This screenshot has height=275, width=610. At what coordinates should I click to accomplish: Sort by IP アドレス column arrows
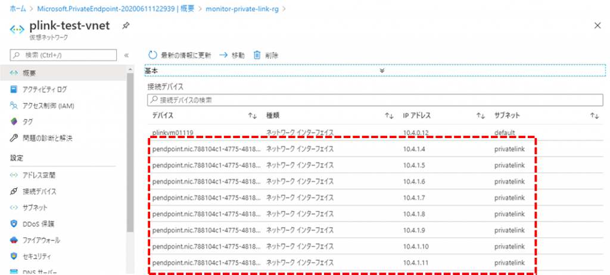pyautogui.click(x=481, y=115)
